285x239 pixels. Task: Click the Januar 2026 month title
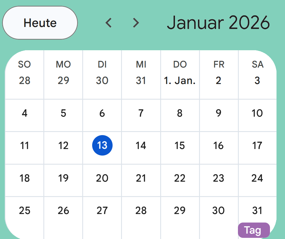click(218, 23)
